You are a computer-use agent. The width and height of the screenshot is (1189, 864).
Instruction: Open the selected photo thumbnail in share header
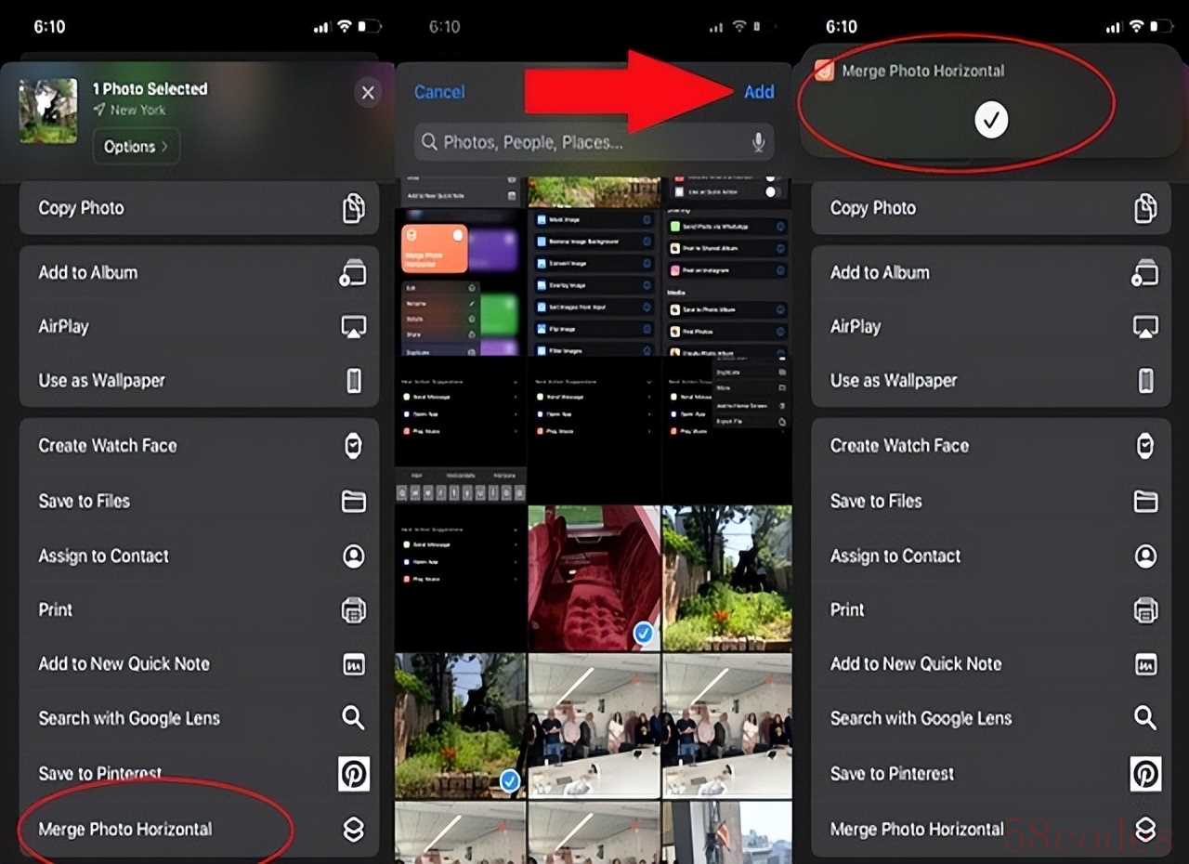click(x=48, y=111)
